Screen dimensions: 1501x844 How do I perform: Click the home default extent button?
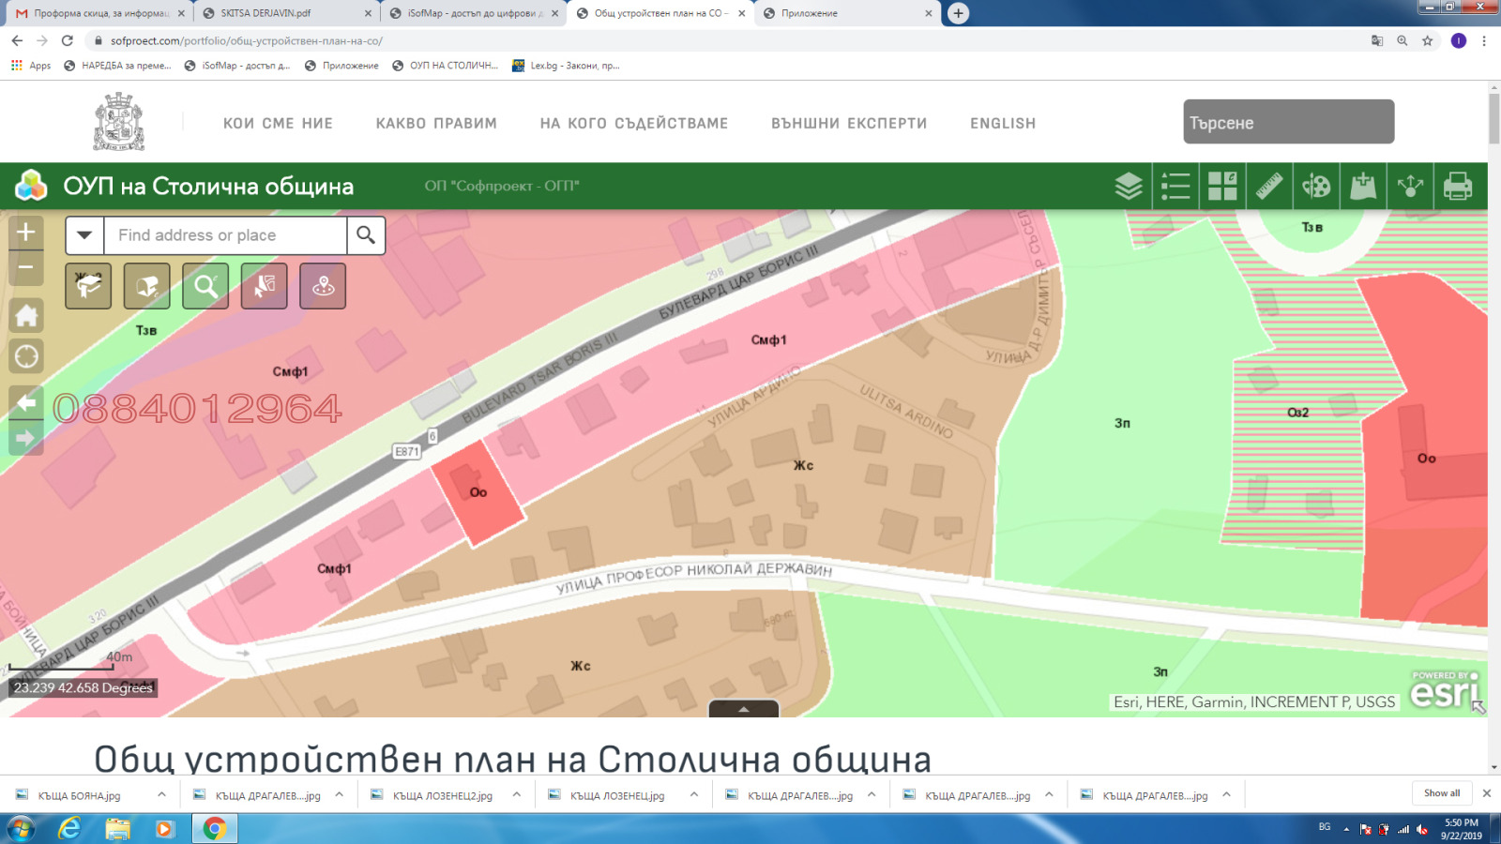26,316
